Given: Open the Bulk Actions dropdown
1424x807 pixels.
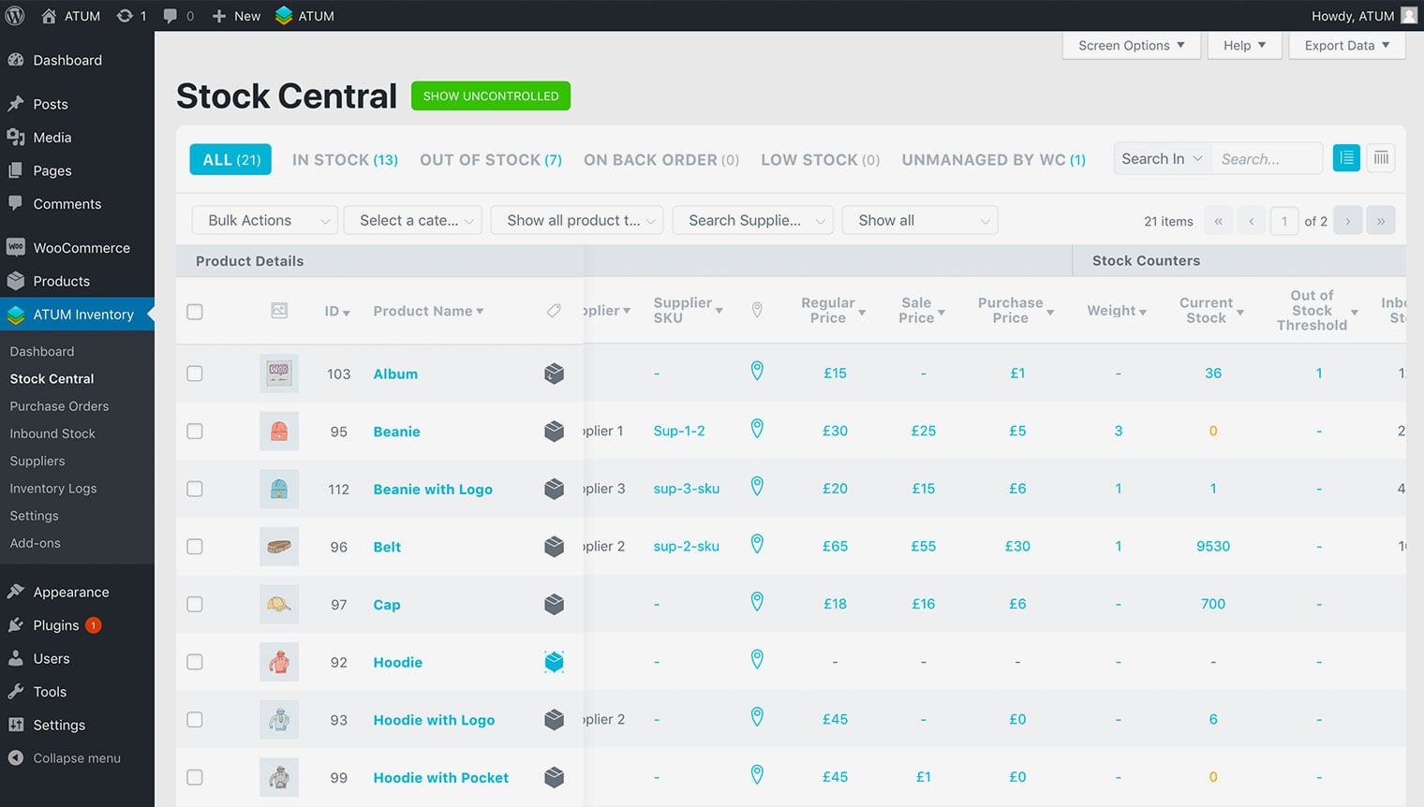Looking at the screenshot, I should click(264, 221).
